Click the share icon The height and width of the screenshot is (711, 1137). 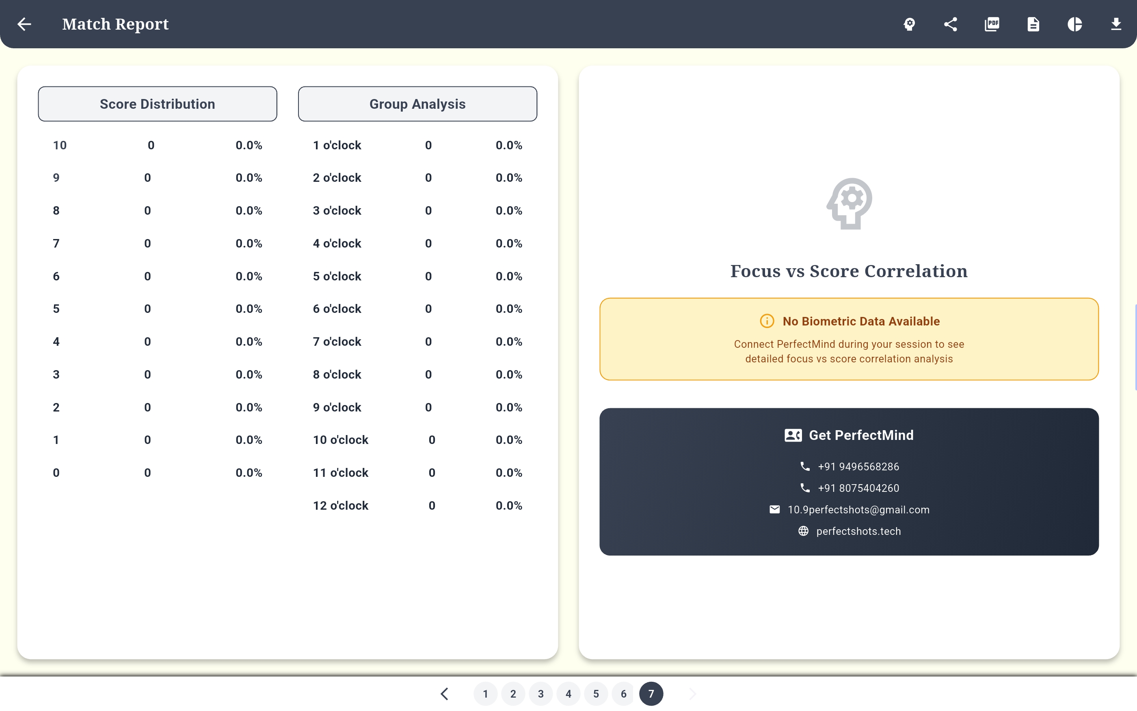click(x=950, y=24)
